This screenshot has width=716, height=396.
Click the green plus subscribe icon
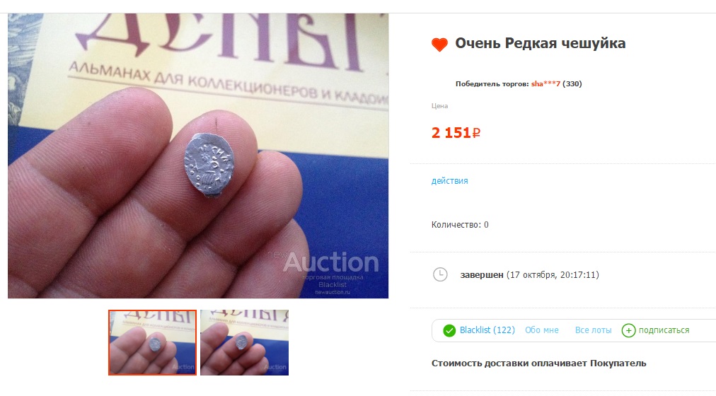pyautogui.click(x=628, y=330)
